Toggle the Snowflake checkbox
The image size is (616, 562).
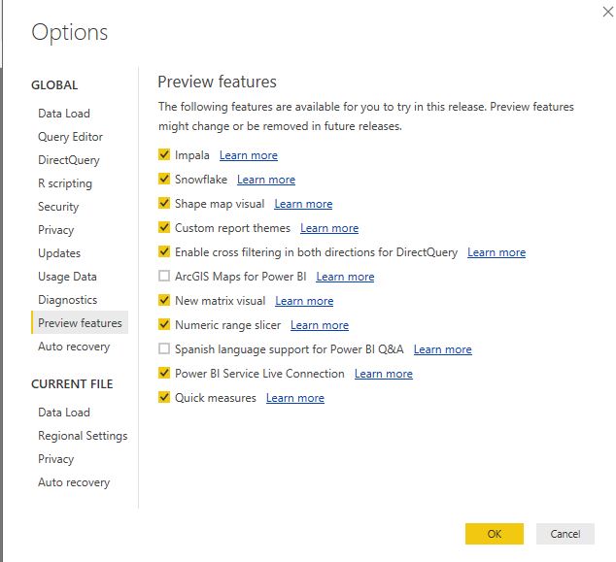163,180
